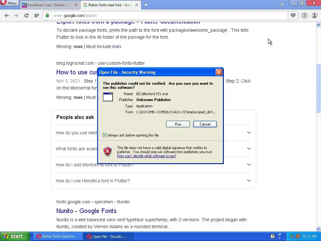321x241 pixels.
Task: Open 'How can I decide what software to run?' link
Action: click(147, 156)
